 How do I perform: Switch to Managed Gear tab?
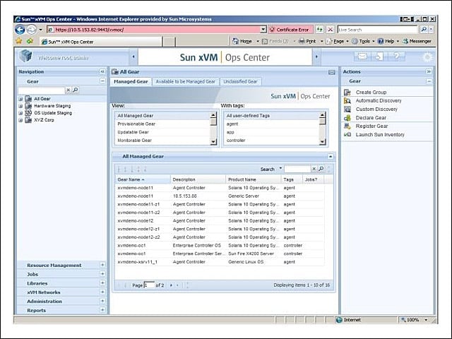pos(131,82)
